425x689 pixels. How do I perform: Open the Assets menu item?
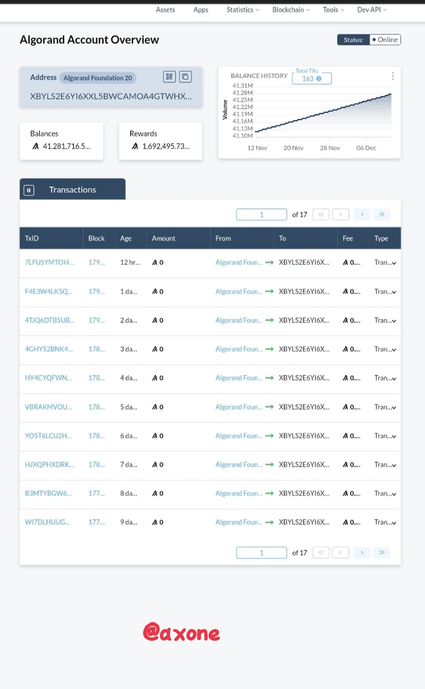[165, 10]
